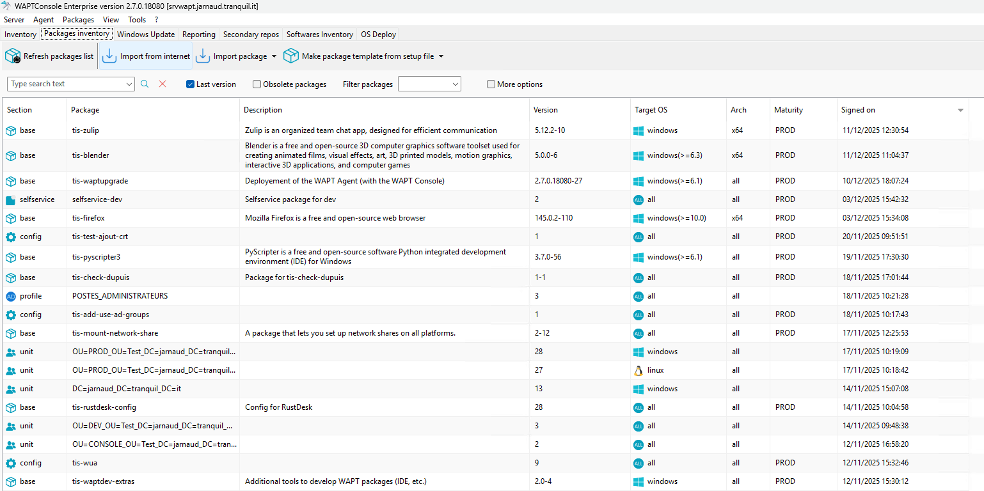
Task: Click the gear icon of tis-test-ajout-crt row
Action: click(x=11, y=237)
